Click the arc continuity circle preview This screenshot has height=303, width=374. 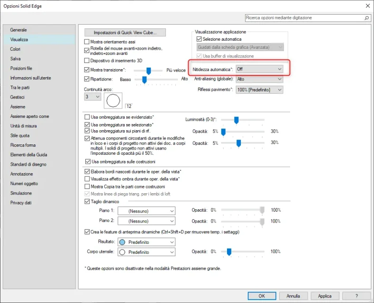pyautogui.click(x=113, y=100)
